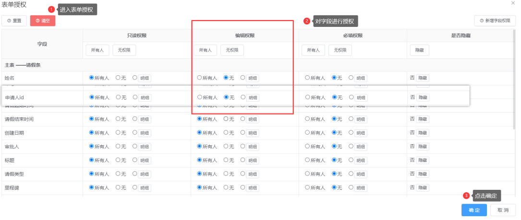This screenshot has width=521, height=220.
Task: Hide the 审批人 field row
Action: click(423, 147)
